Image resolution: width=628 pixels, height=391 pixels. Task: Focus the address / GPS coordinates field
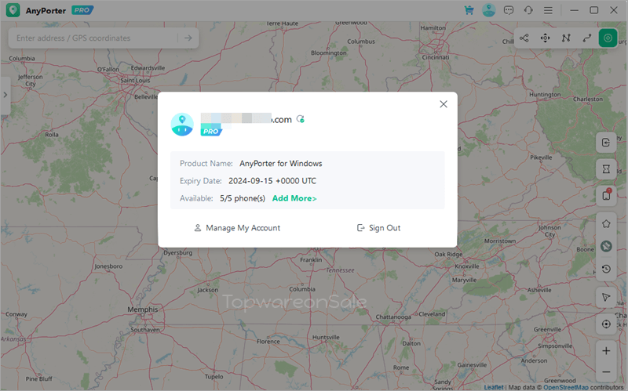click(x=96, y=38)
